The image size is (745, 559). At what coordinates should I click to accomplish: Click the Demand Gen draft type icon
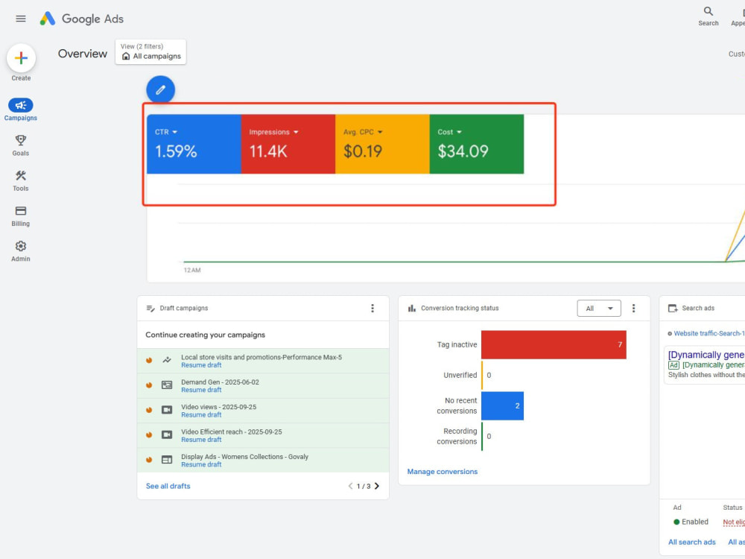coord(167,385)
